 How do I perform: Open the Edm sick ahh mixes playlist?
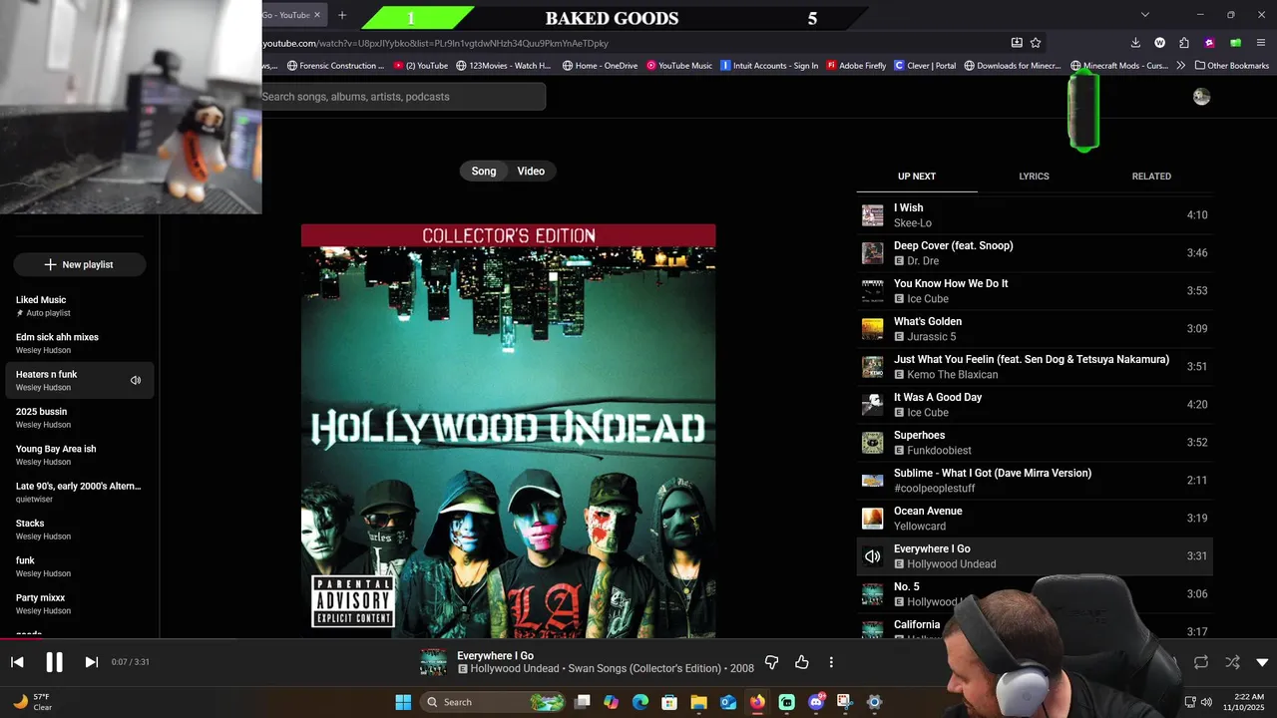(x=80, y=343)
